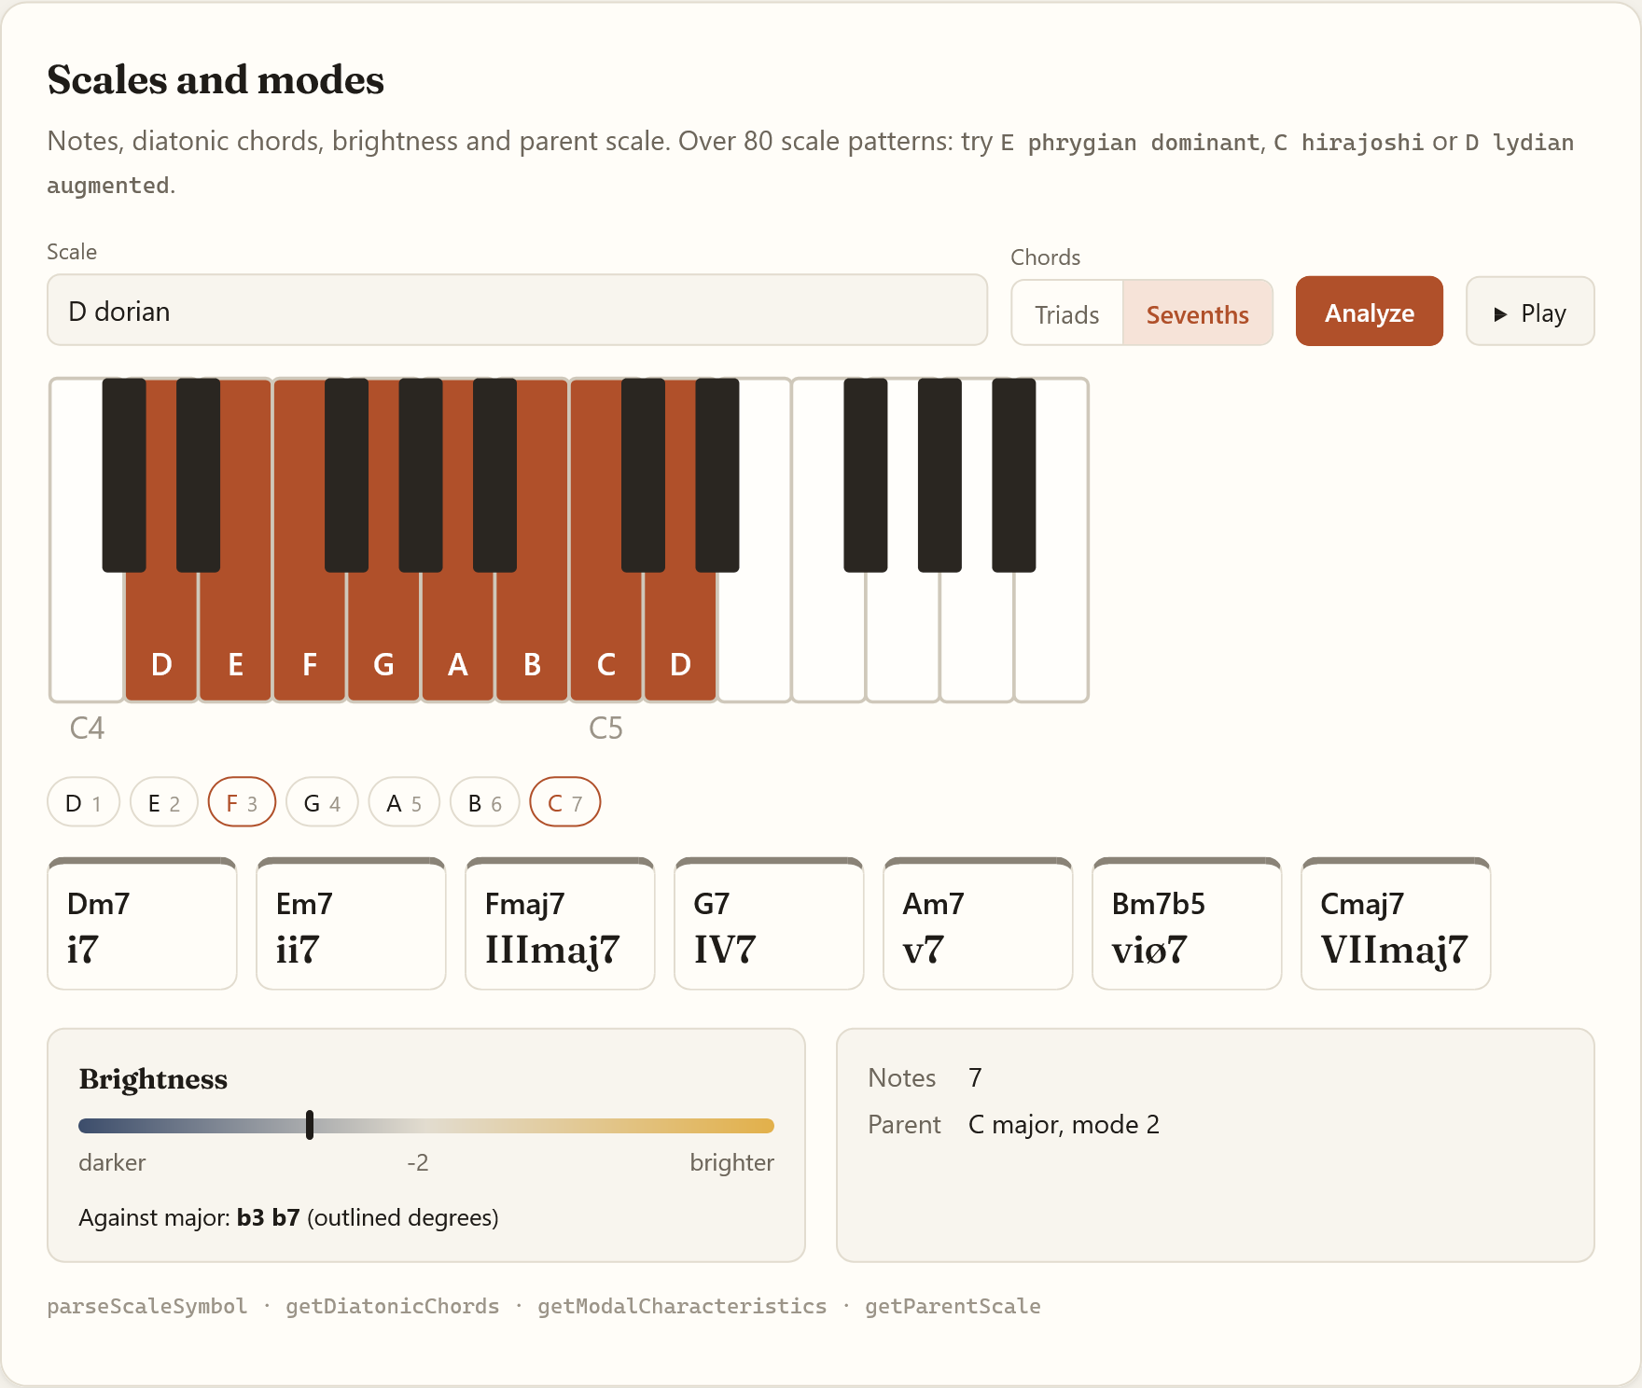The image size is (1642, 1388).
Task: Select the B 6 scale degree chip
Action: 484,802
